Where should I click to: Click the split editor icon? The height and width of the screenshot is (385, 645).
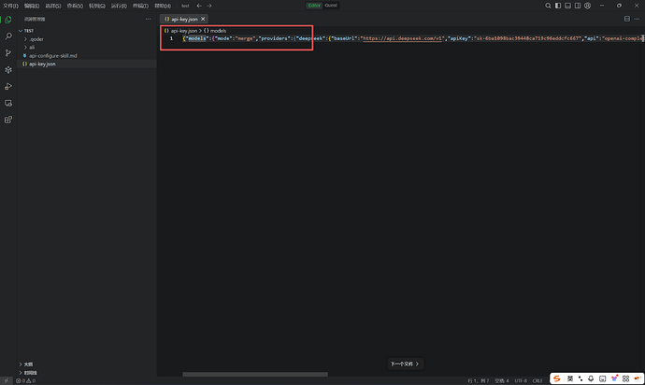tap(625, 19)
